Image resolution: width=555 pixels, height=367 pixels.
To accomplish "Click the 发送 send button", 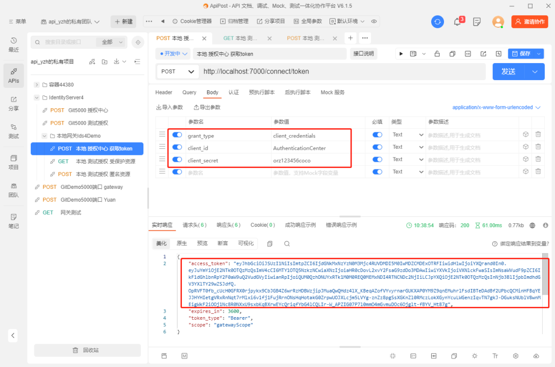I will point(509,71).
